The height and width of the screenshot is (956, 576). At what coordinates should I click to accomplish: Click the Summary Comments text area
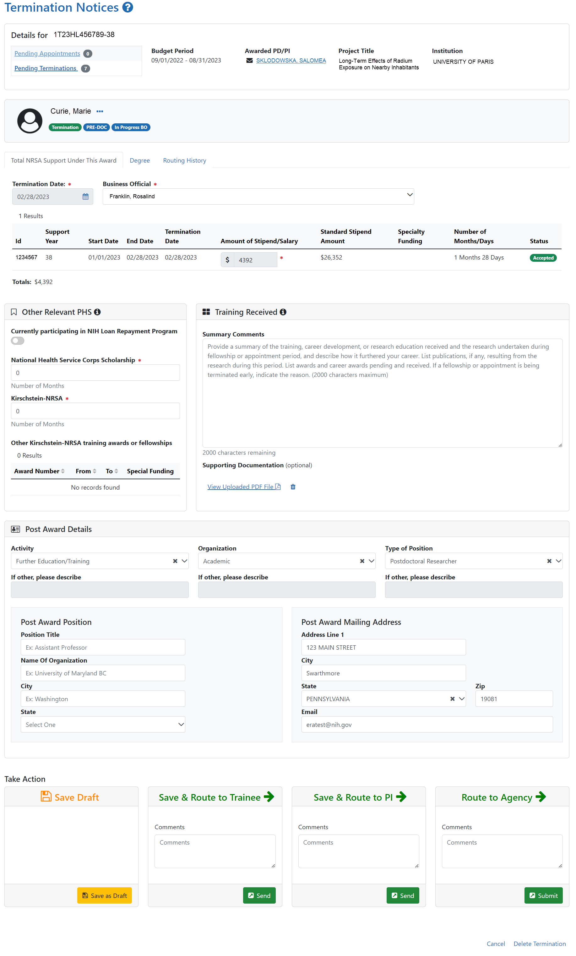[x=382, y=393]
